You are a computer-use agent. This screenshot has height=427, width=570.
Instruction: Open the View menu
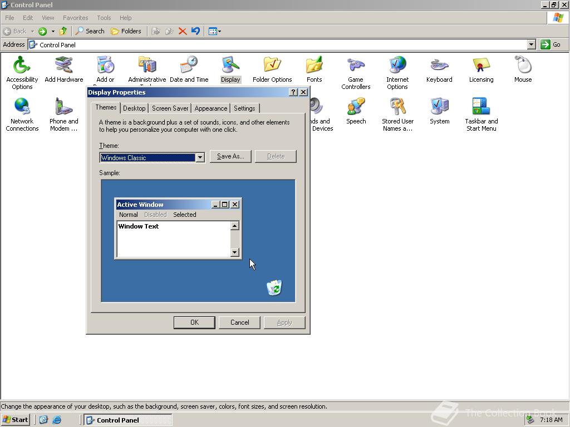click(x=48, y=18)
